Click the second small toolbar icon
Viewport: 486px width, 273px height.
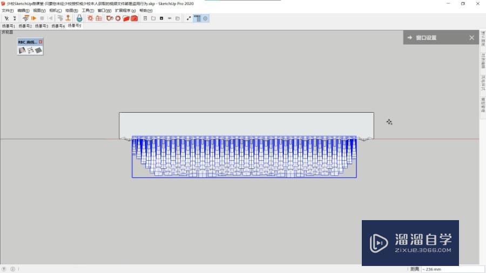[14, 18]
